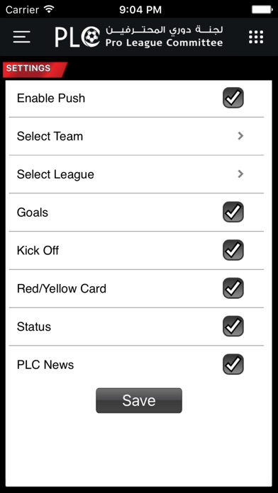The height and width of the screenshot is (493, 278).
Task: Toggle the Kick Off checkbox
Action: (x=233, y=250)
